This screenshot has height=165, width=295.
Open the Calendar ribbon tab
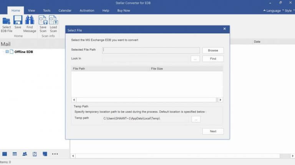65,10
